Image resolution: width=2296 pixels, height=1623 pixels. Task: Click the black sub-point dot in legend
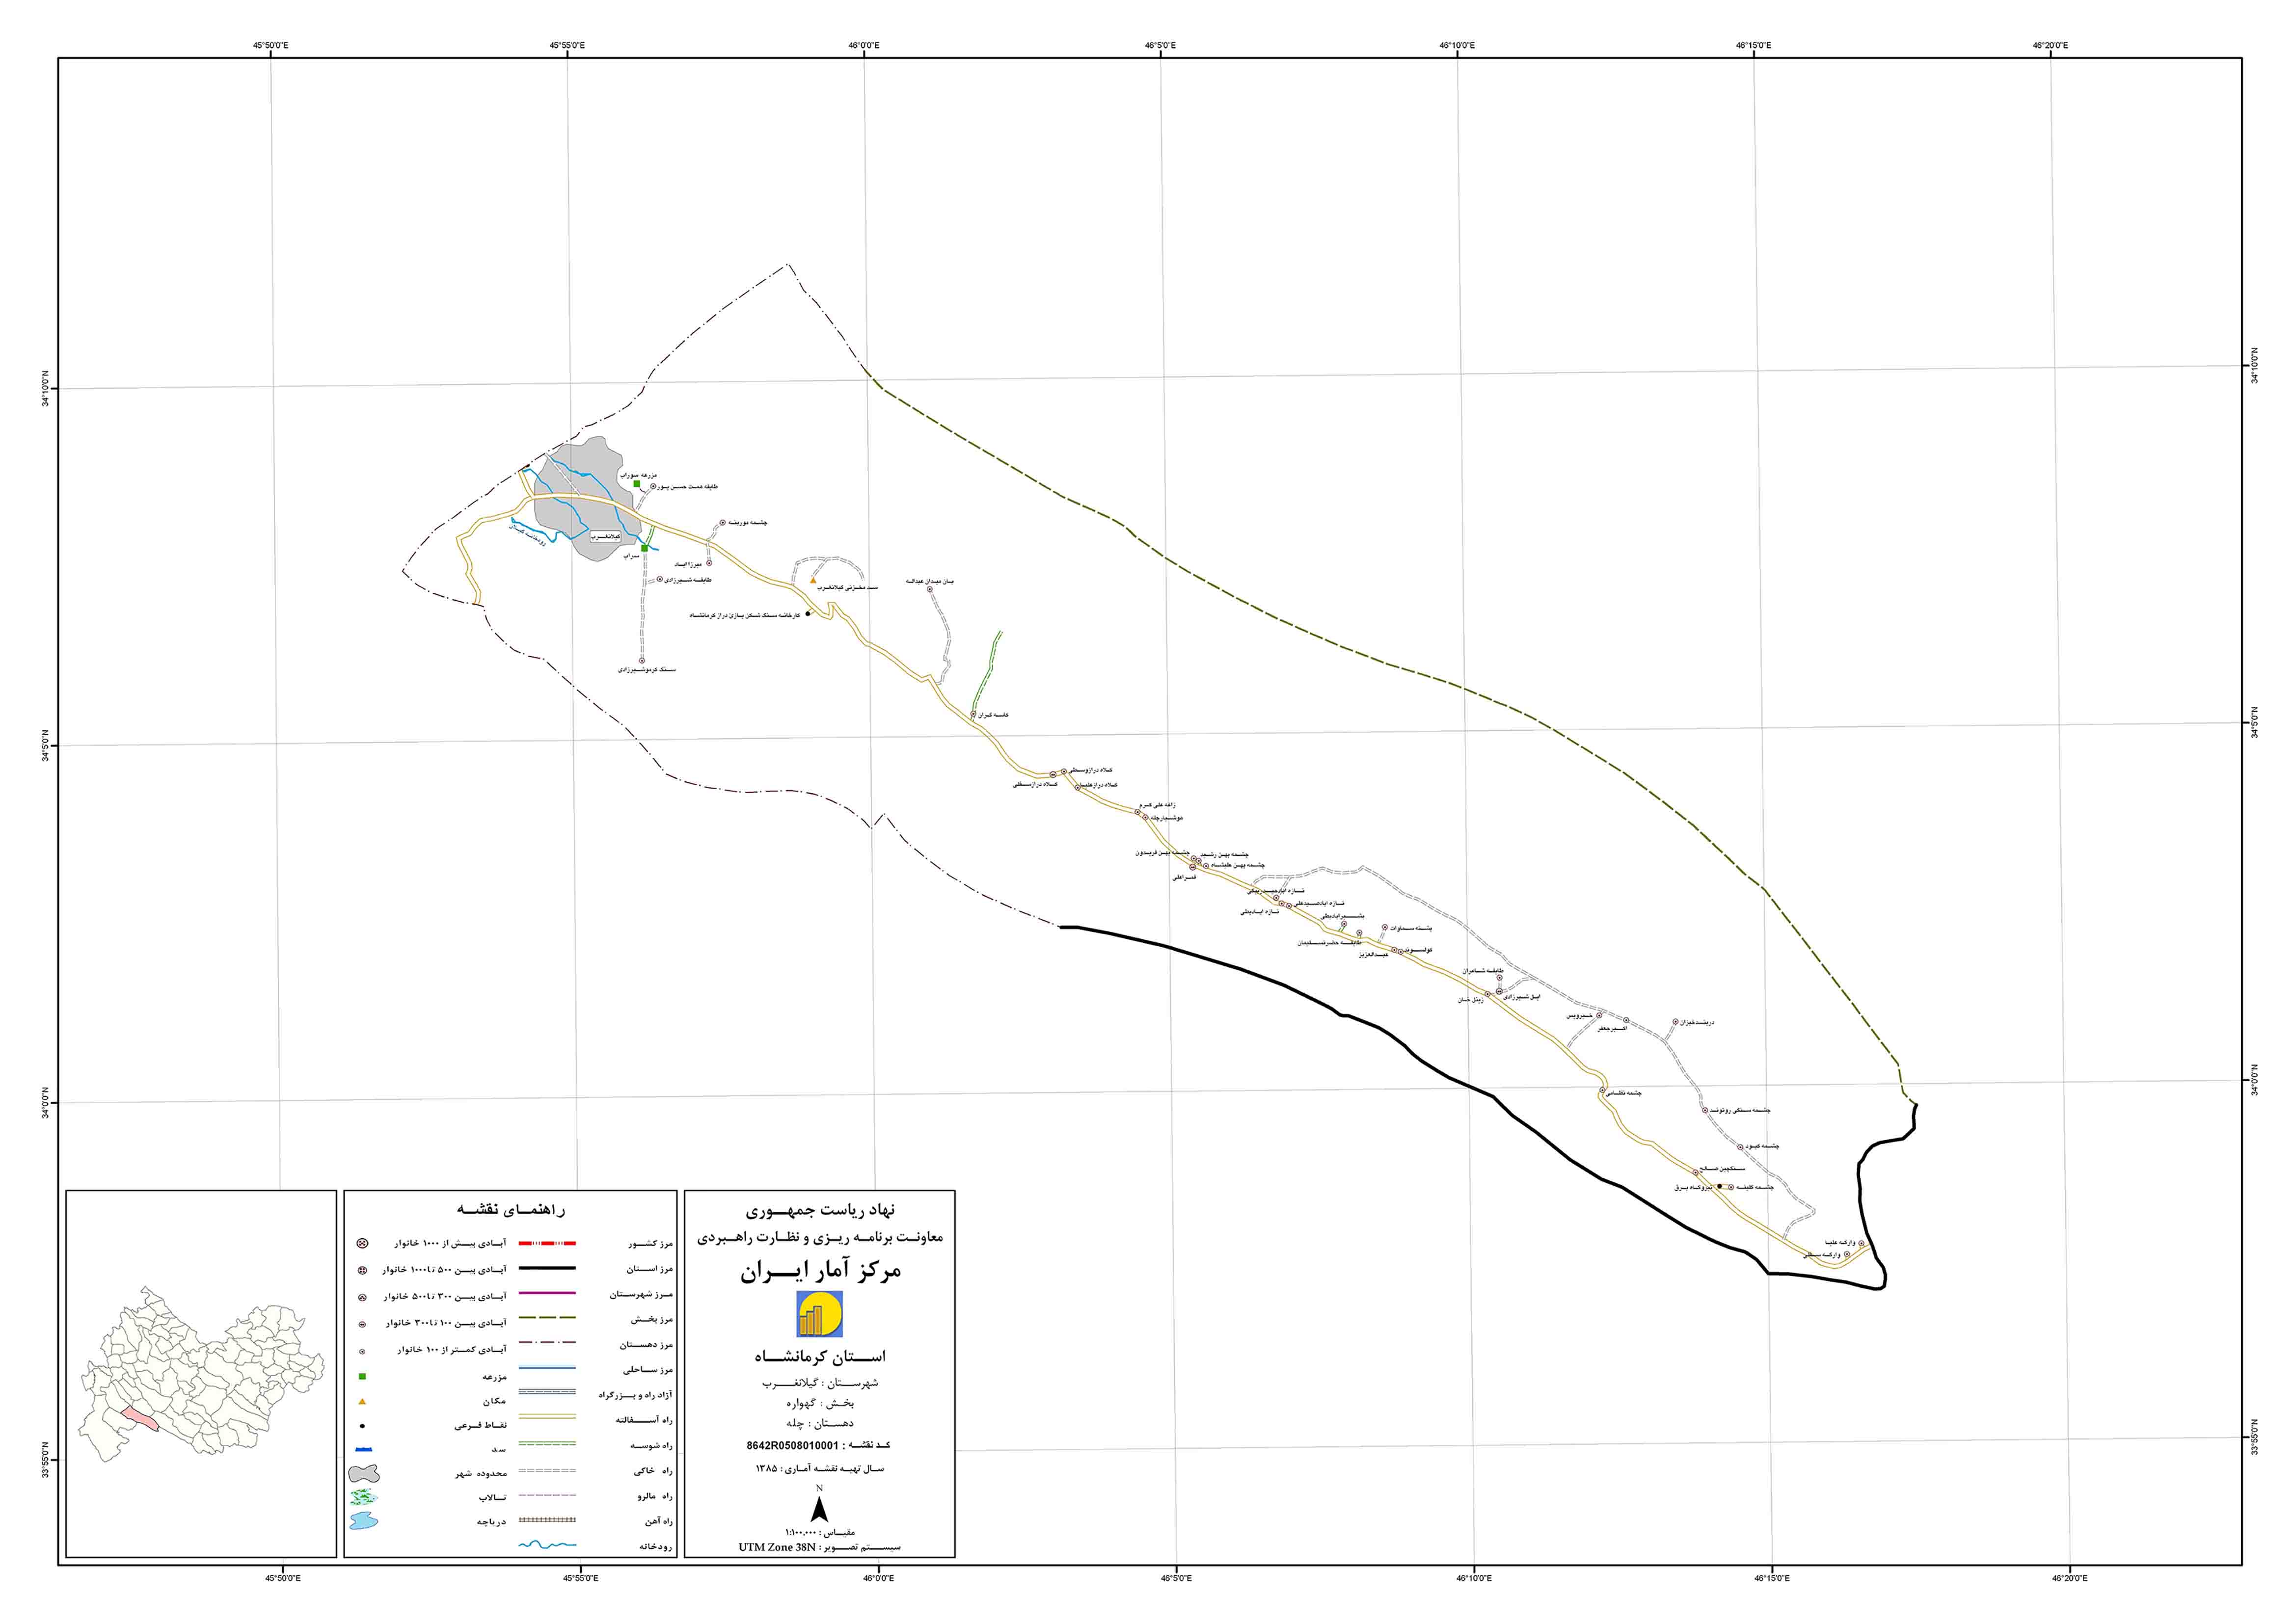(362, 1425)
